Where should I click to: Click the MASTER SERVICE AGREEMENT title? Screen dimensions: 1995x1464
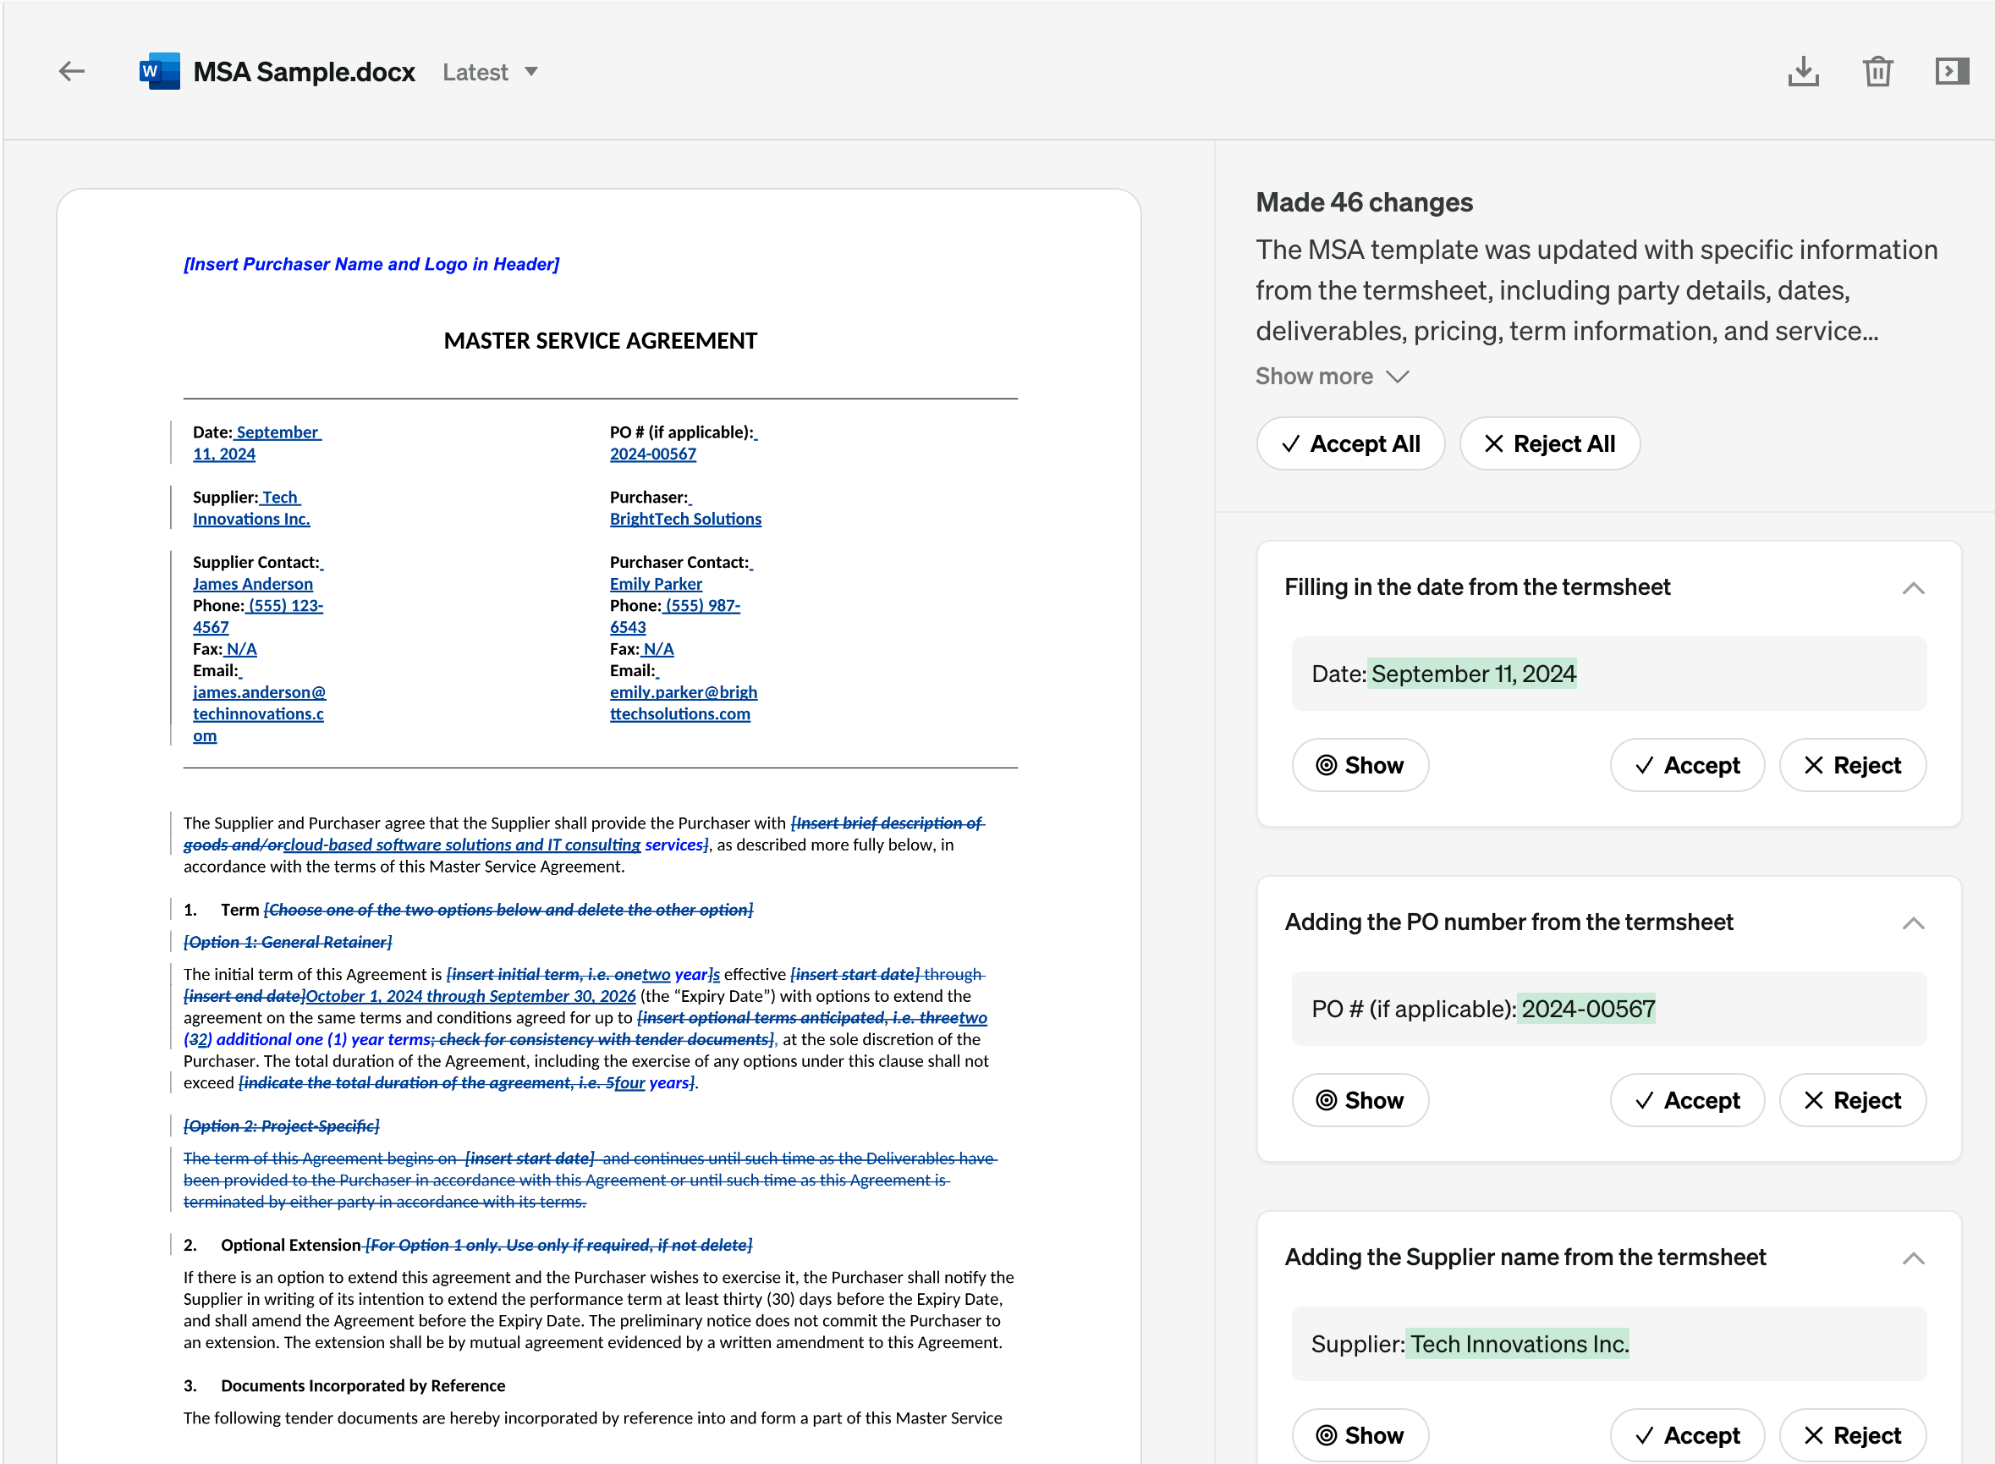click(x=600, y=340)
